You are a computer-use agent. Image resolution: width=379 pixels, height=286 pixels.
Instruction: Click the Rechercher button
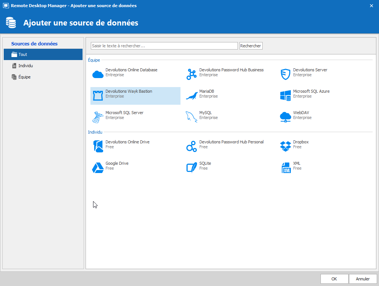(251, 46)
